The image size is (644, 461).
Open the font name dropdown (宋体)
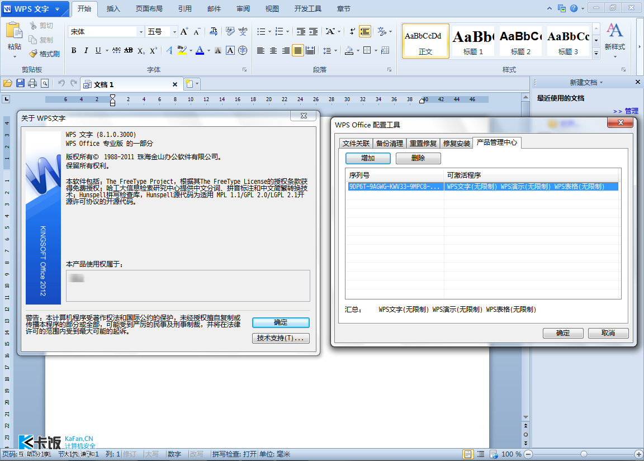coord(141,32)
